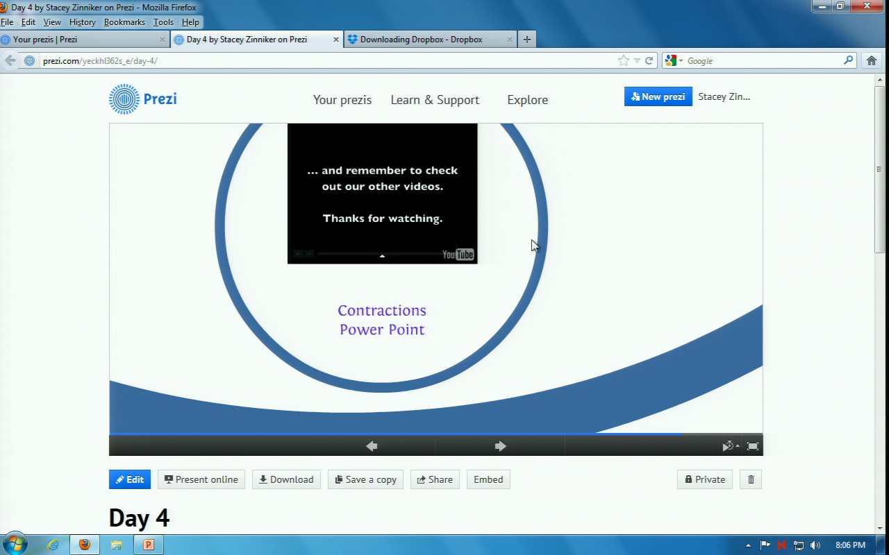The height and width of the screenshot is (555, 889).
Task: Go back to the previous Prezi step
Action: coord(372,446)
